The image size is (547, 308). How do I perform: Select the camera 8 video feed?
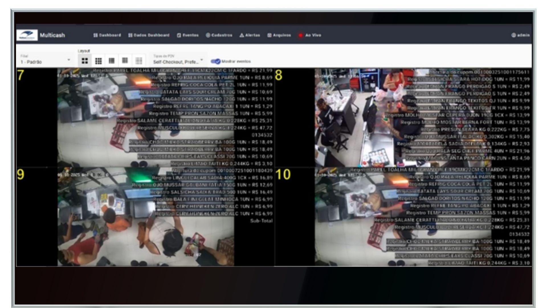point(403,117)
